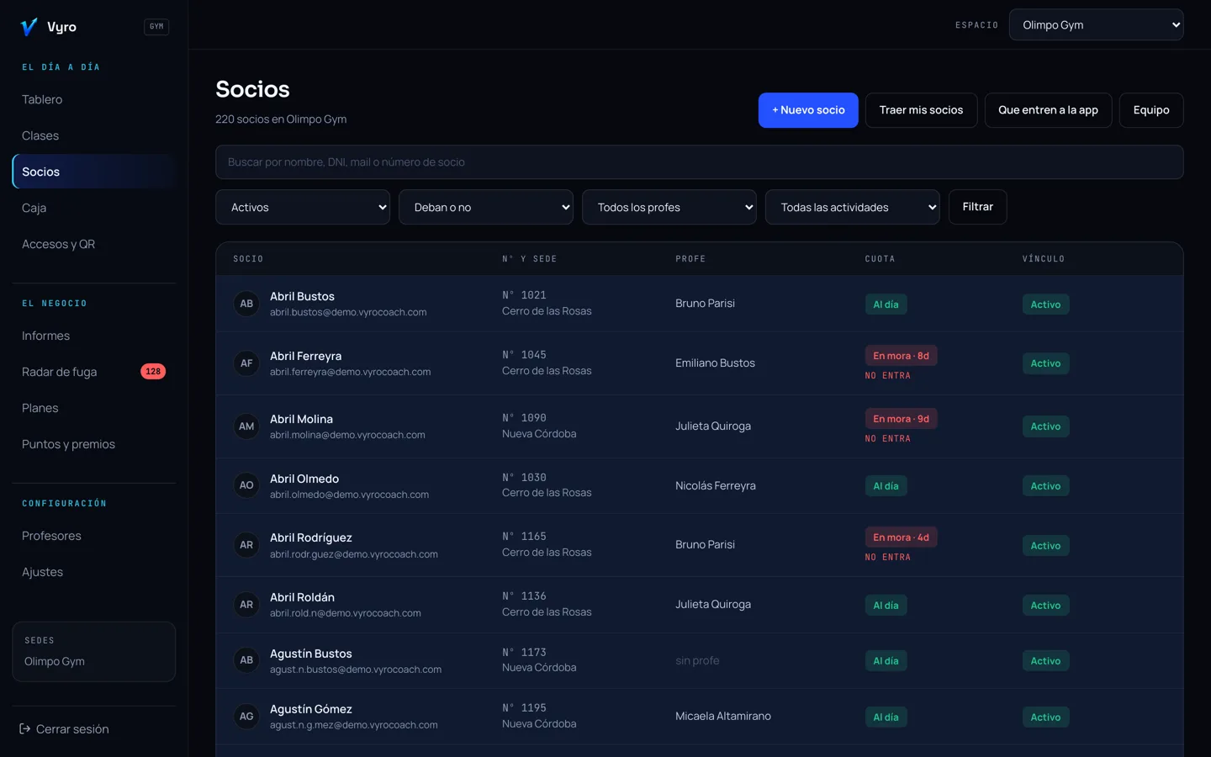Click the AO avatar for Abril Olmedo
Image resolution: width=1211 pixels, height=757 pixels.
[246, 485]
